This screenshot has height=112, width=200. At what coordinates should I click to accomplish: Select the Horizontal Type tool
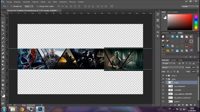tap(3, 73)
